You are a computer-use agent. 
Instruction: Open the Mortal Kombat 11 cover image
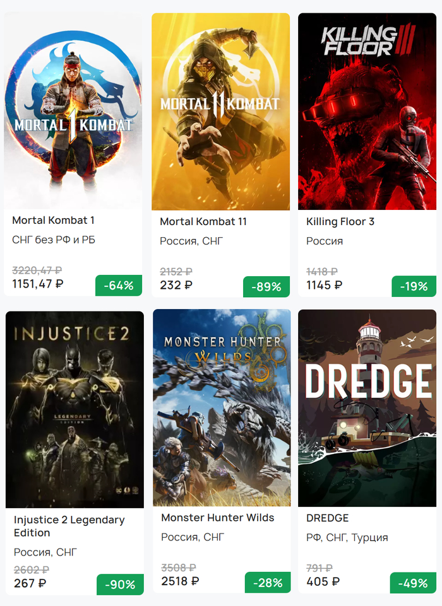point(220,112)
